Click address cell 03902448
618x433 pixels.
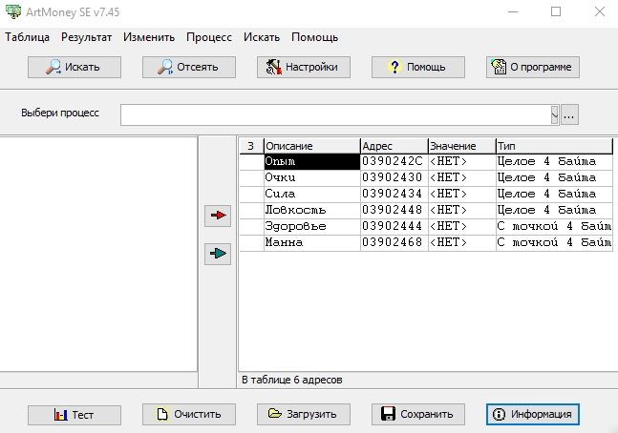click(x=394, y=210)
